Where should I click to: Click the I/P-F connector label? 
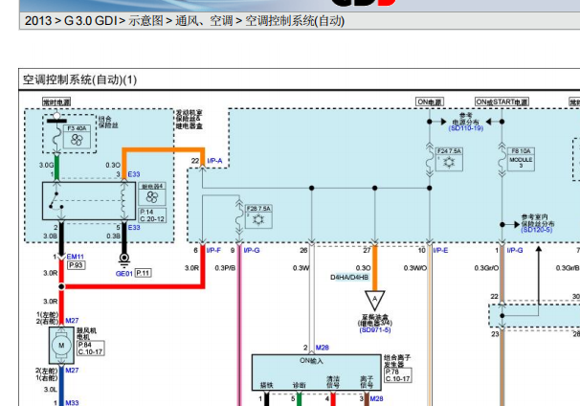click(x=213, y=251)
